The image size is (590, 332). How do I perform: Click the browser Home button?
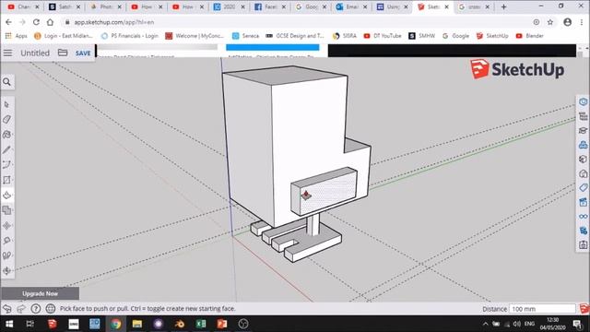(x=50, y=22)
